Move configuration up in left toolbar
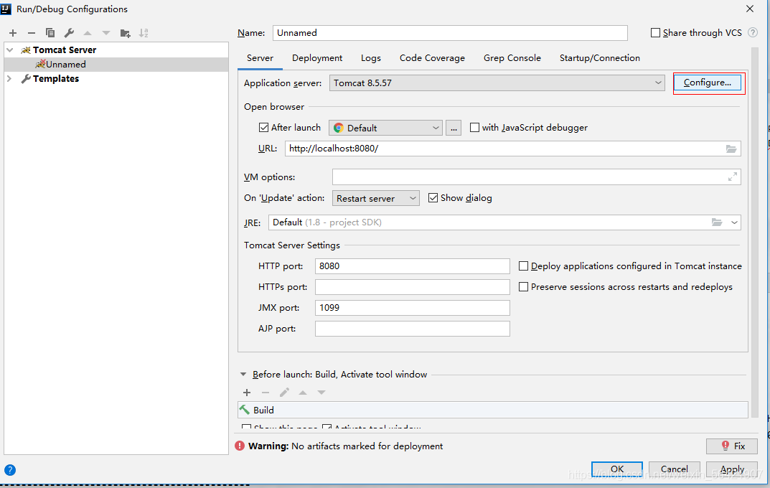The image size is (770, 488). coord(88,33)
